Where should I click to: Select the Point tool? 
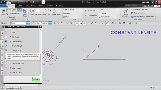(x=59, y=12)
